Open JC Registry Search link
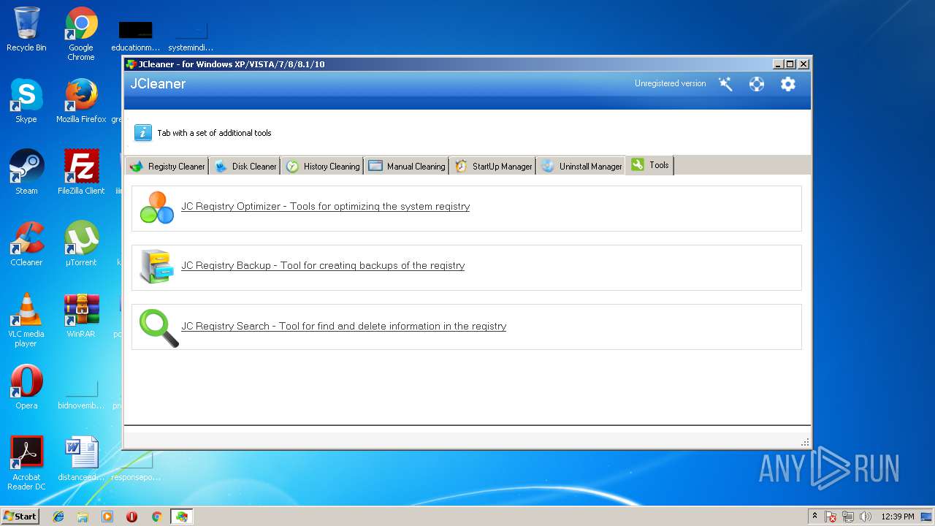The image size is (935, 526). (x=343, y=326)
